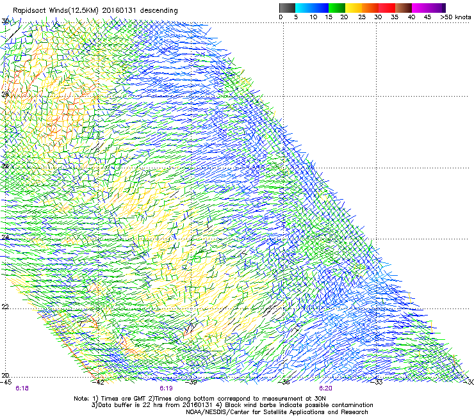The image size is (474, 416).
Task: Click the cyan-blue 5-15 knots legend swatch
Action: point(312,8)
